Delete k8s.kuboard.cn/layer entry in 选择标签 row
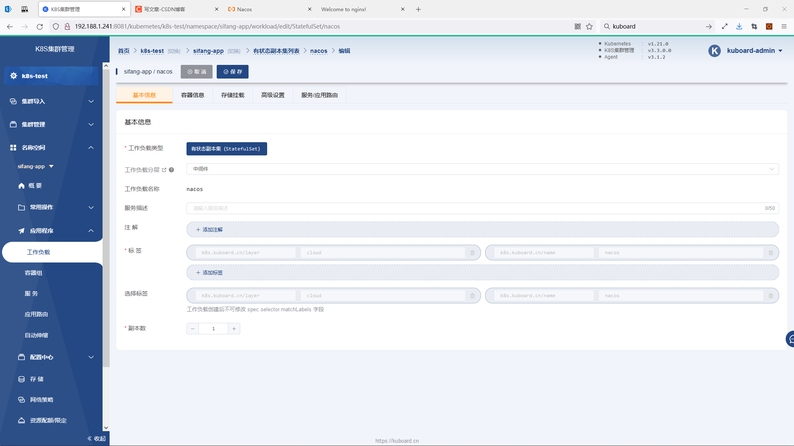The width and height of the screenshot is (794, 446). pyautogui.click(x=472, y=296)
